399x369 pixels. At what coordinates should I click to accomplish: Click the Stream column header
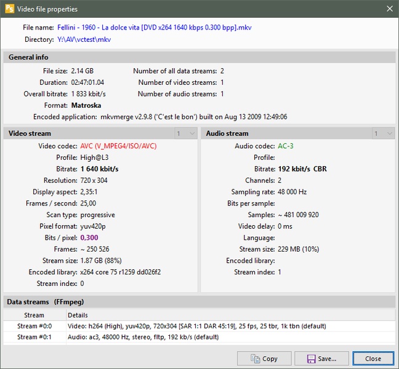(x=34, y=315)
